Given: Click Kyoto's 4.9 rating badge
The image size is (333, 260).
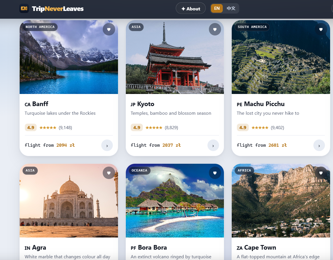Looking at the screenshot, I should click(x=136, y=127).
